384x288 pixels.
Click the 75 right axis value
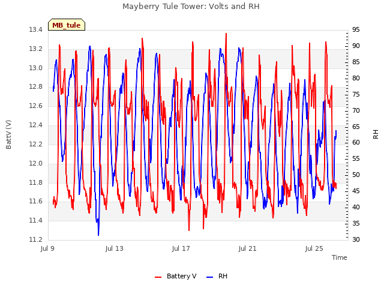pyautogui.click(x=356, y=94)
